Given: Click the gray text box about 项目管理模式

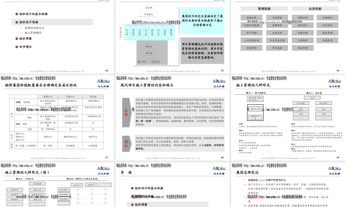Looking at the screenshot, I should click(202, 51).
